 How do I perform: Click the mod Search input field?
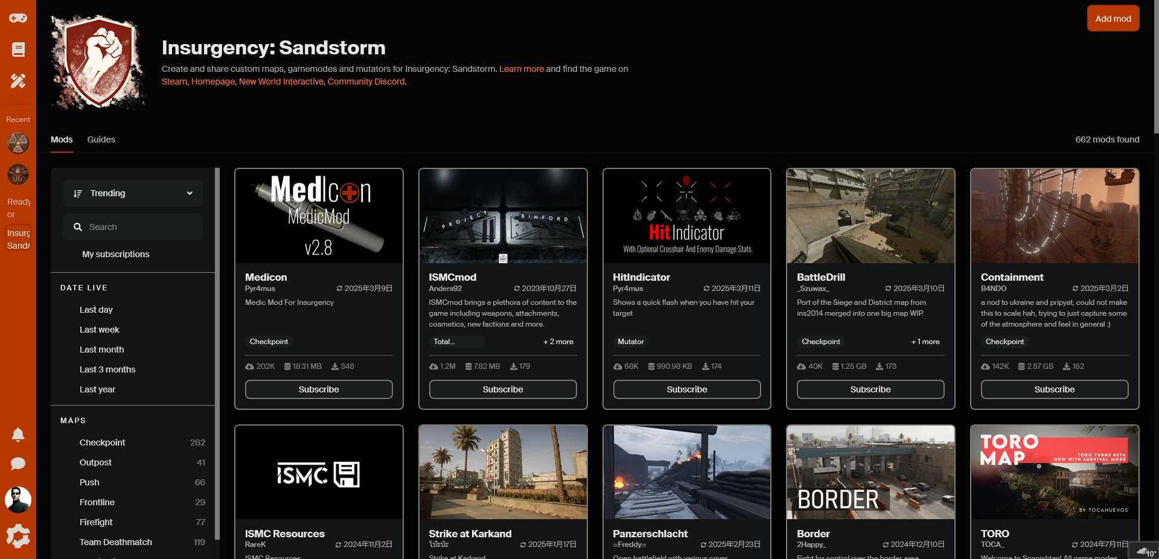click(x=133, y=227)
